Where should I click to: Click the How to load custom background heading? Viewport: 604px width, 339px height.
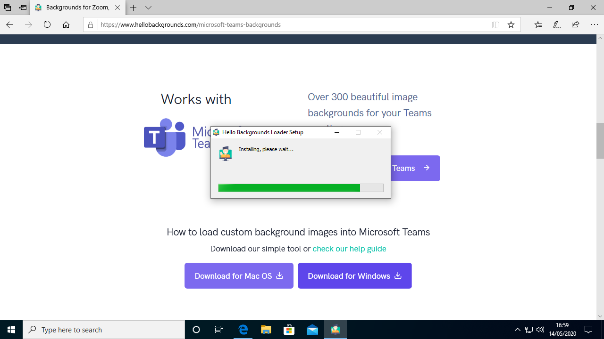(x=298, y=232)
